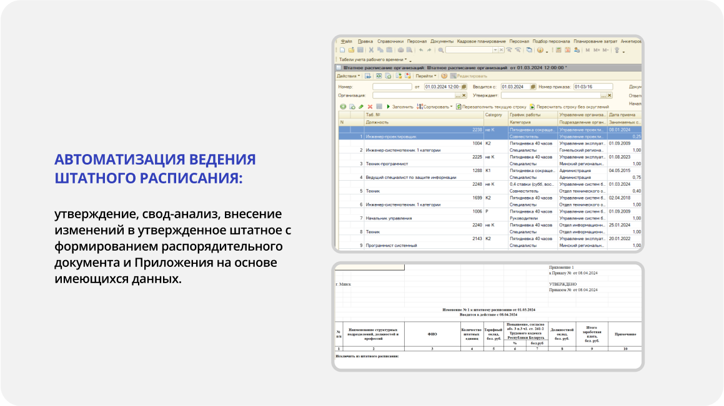724x406 pixels.
Task: Click the Print printer icon
Action: coord(401,50)
